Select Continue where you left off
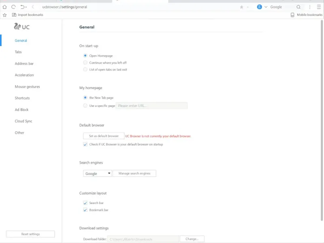 click(85, 62)
